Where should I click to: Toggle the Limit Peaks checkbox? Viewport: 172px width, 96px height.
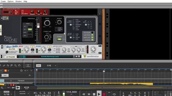point(92,35)
